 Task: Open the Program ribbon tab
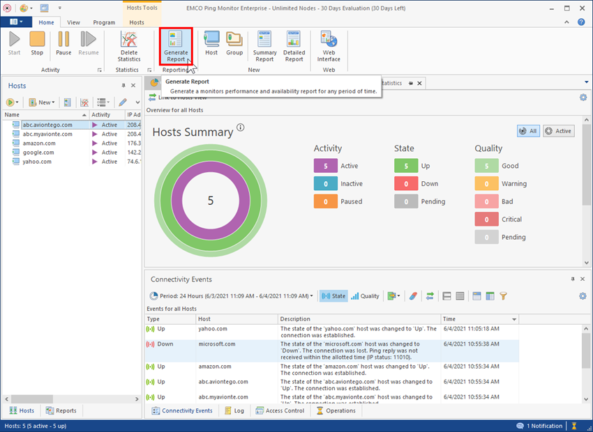click(104, 22)
